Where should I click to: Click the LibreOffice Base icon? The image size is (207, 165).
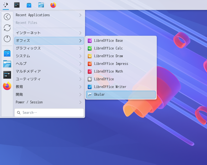[x=90, y=41]
